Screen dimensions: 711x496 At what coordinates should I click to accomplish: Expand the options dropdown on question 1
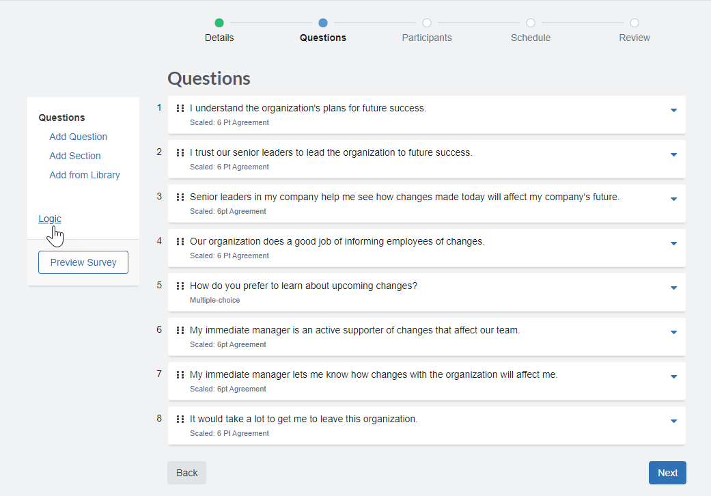[x=673, y=109]
